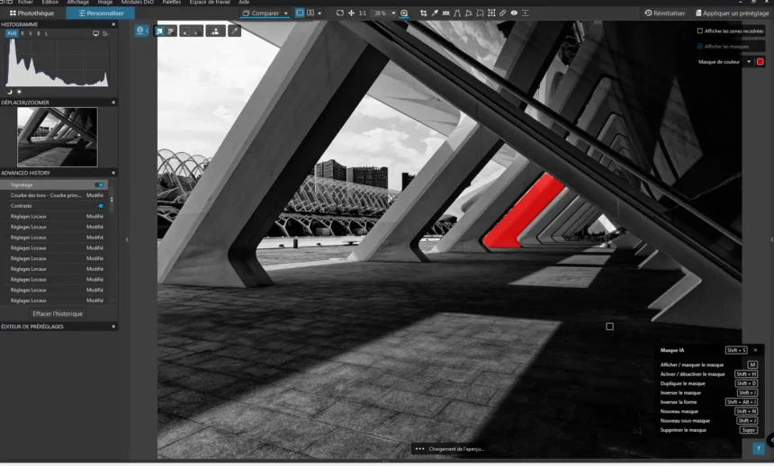Select the B histogram channel

coord(39,33)
